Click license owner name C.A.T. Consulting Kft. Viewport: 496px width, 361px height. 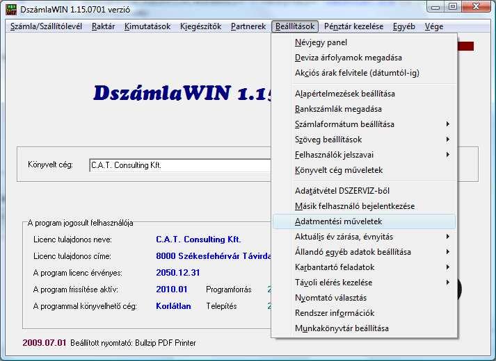198,240
